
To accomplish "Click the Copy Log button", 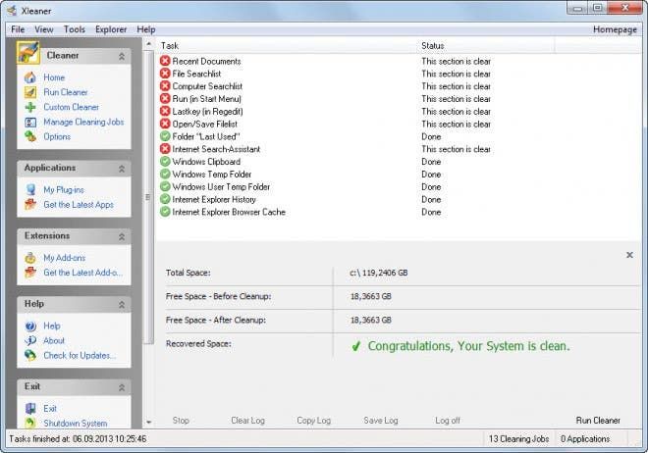I will [x=313, y=421].
